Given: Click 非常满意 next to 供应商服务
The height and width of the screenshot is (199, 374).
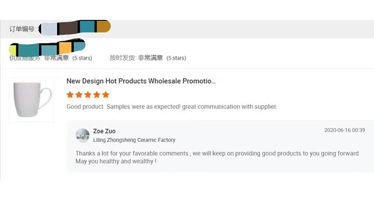Looking at the screenshot, I should pos(56,58).
